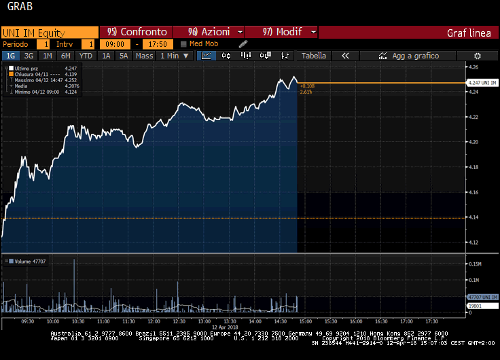Click the Media 4.2076 legend row

44,86
